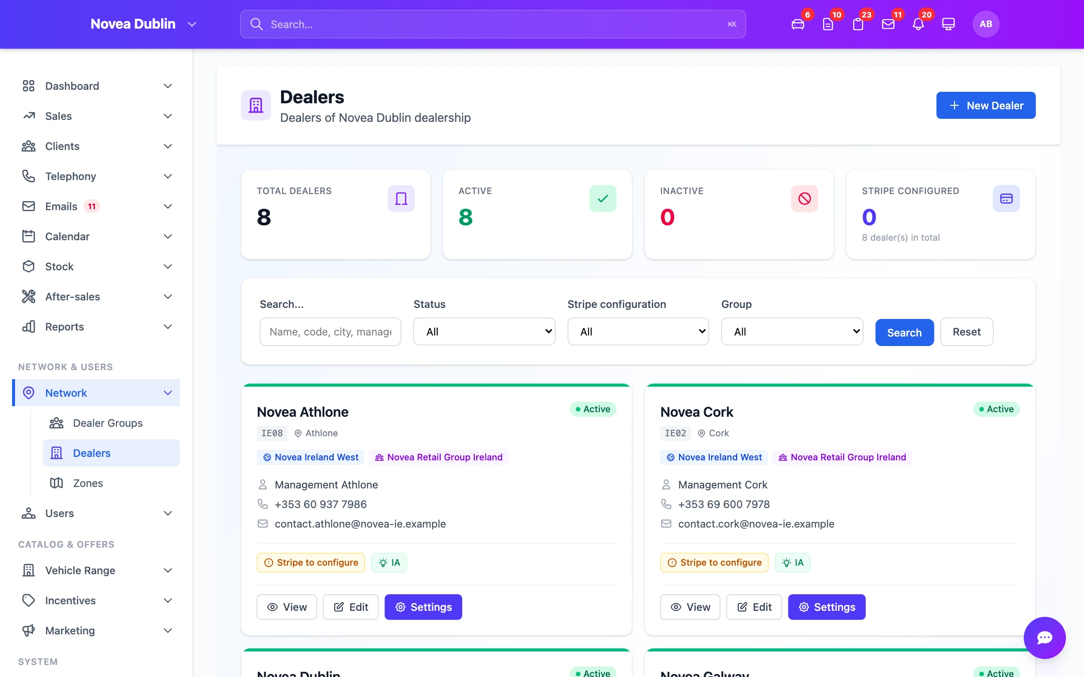Open the Telephony sidebar item
The height and width of the screenshot is (677, 1084).
96,176
